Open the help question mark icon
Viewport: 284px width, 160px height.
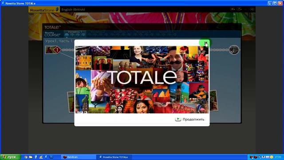pyautogui.click(x=239, y=9)
